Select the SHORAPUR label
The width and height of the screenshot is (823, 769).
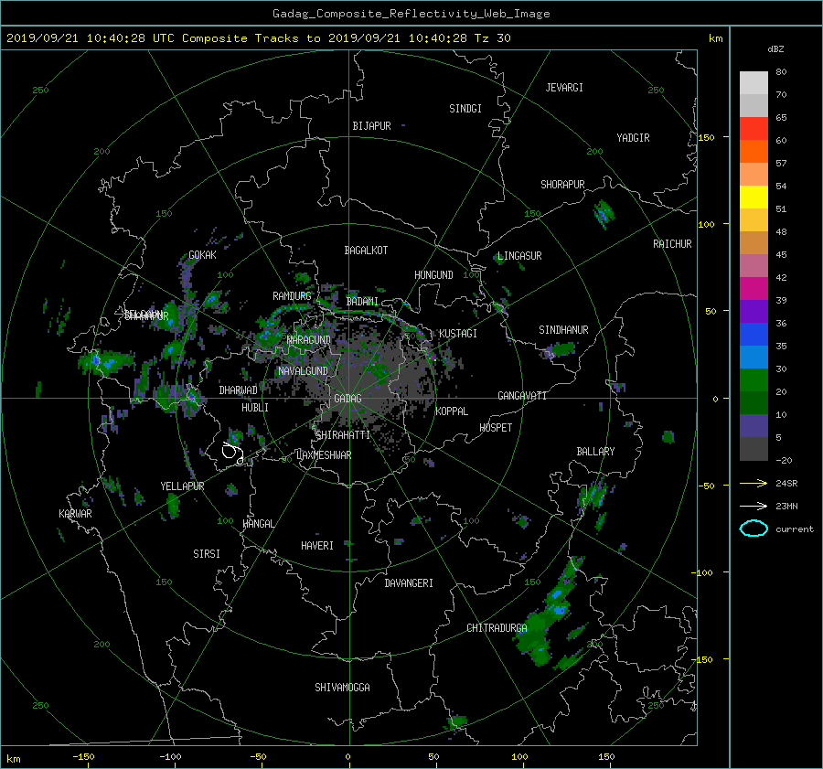coord(562,185)
